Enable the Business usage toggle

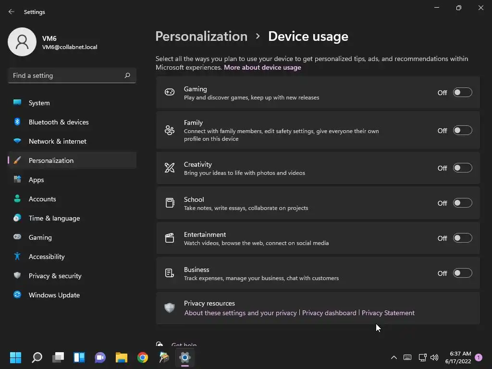[x=462, y=273]
